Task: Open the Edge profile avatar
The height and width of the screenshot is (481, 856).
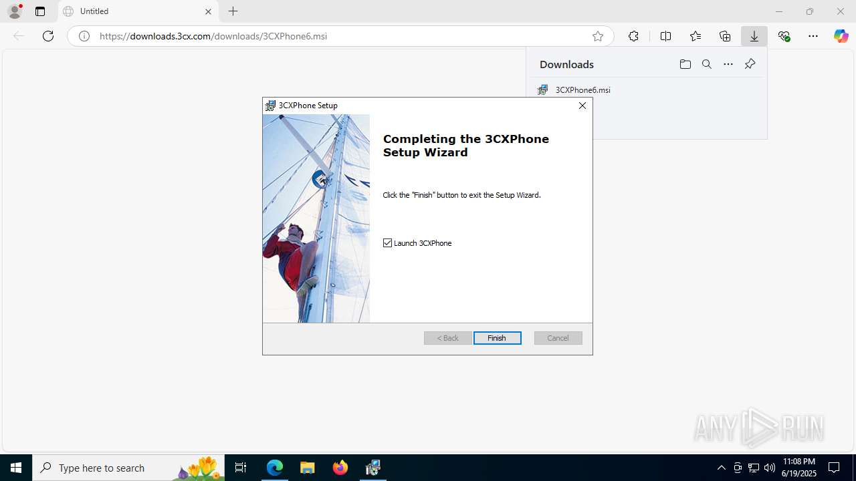Action: [15, 11]
